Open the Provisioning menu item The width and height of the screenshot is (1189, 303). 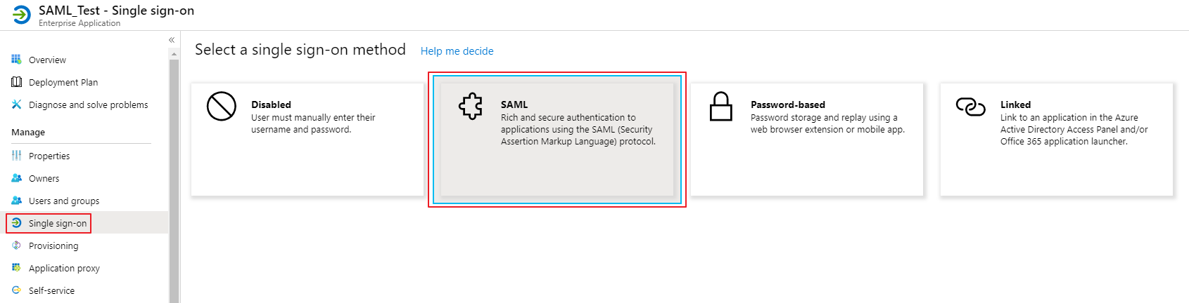53,245
